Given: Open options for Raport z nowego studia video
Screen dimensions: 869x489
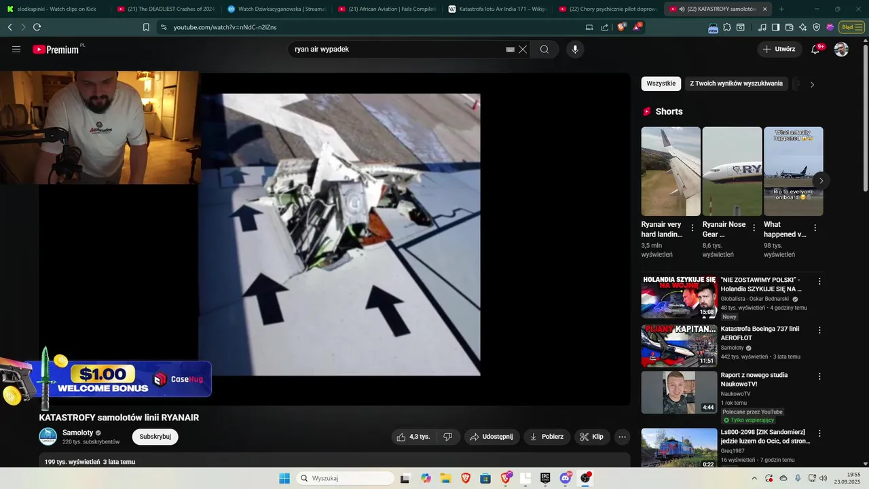Looking at the screenshot, I should coord(819,376).
